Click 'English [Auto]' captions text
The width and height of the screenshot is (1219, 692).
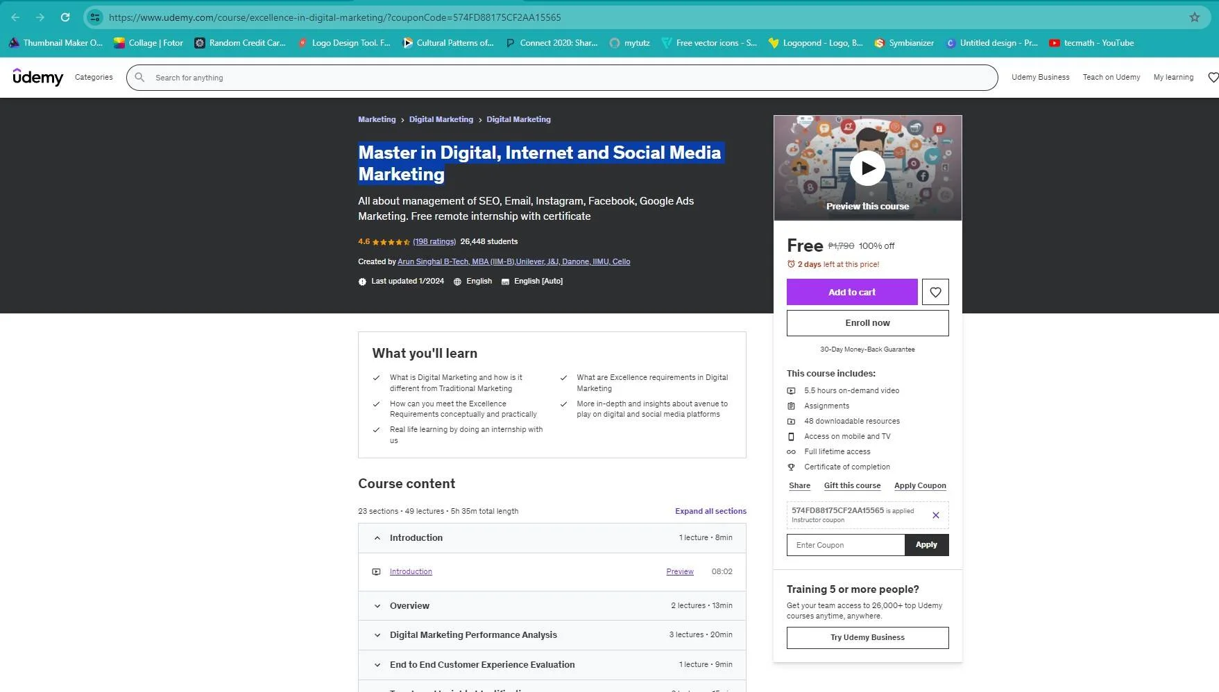pos(538,281)
